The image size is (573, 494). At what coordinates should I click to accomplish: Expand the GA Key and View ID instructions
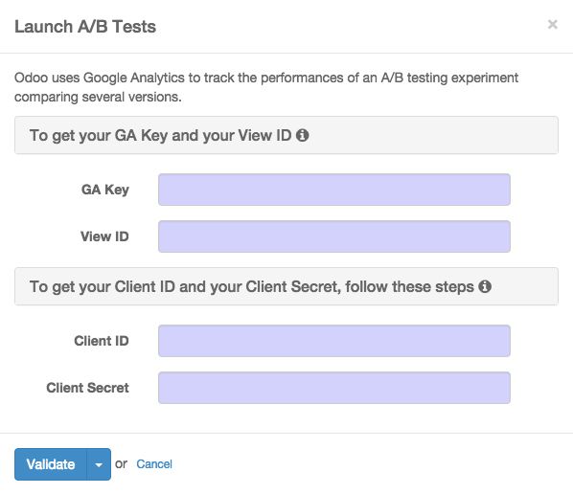[286, 135]
